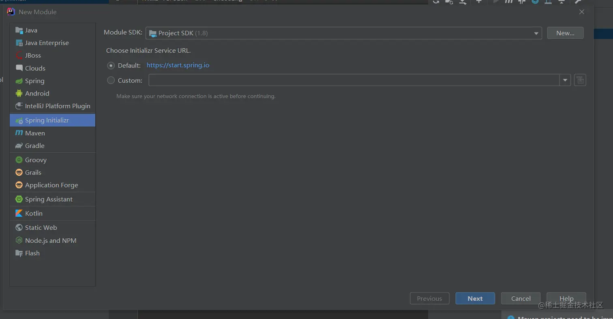Choose Kotlin module type
The image size is (613, 319).
point(52,213)
